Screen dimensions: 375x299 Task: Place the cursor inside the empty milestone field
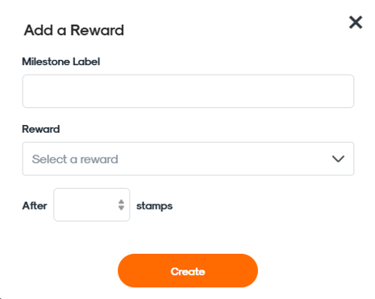pos(188,91)
